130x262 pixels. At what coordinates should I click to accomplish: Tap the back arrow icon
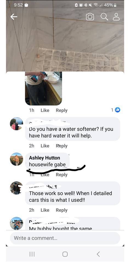pyautogui.click(x=14, y=17)
